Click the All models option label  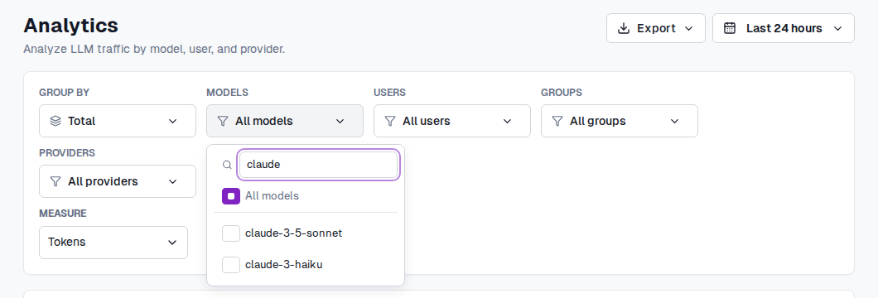(273, 195)
